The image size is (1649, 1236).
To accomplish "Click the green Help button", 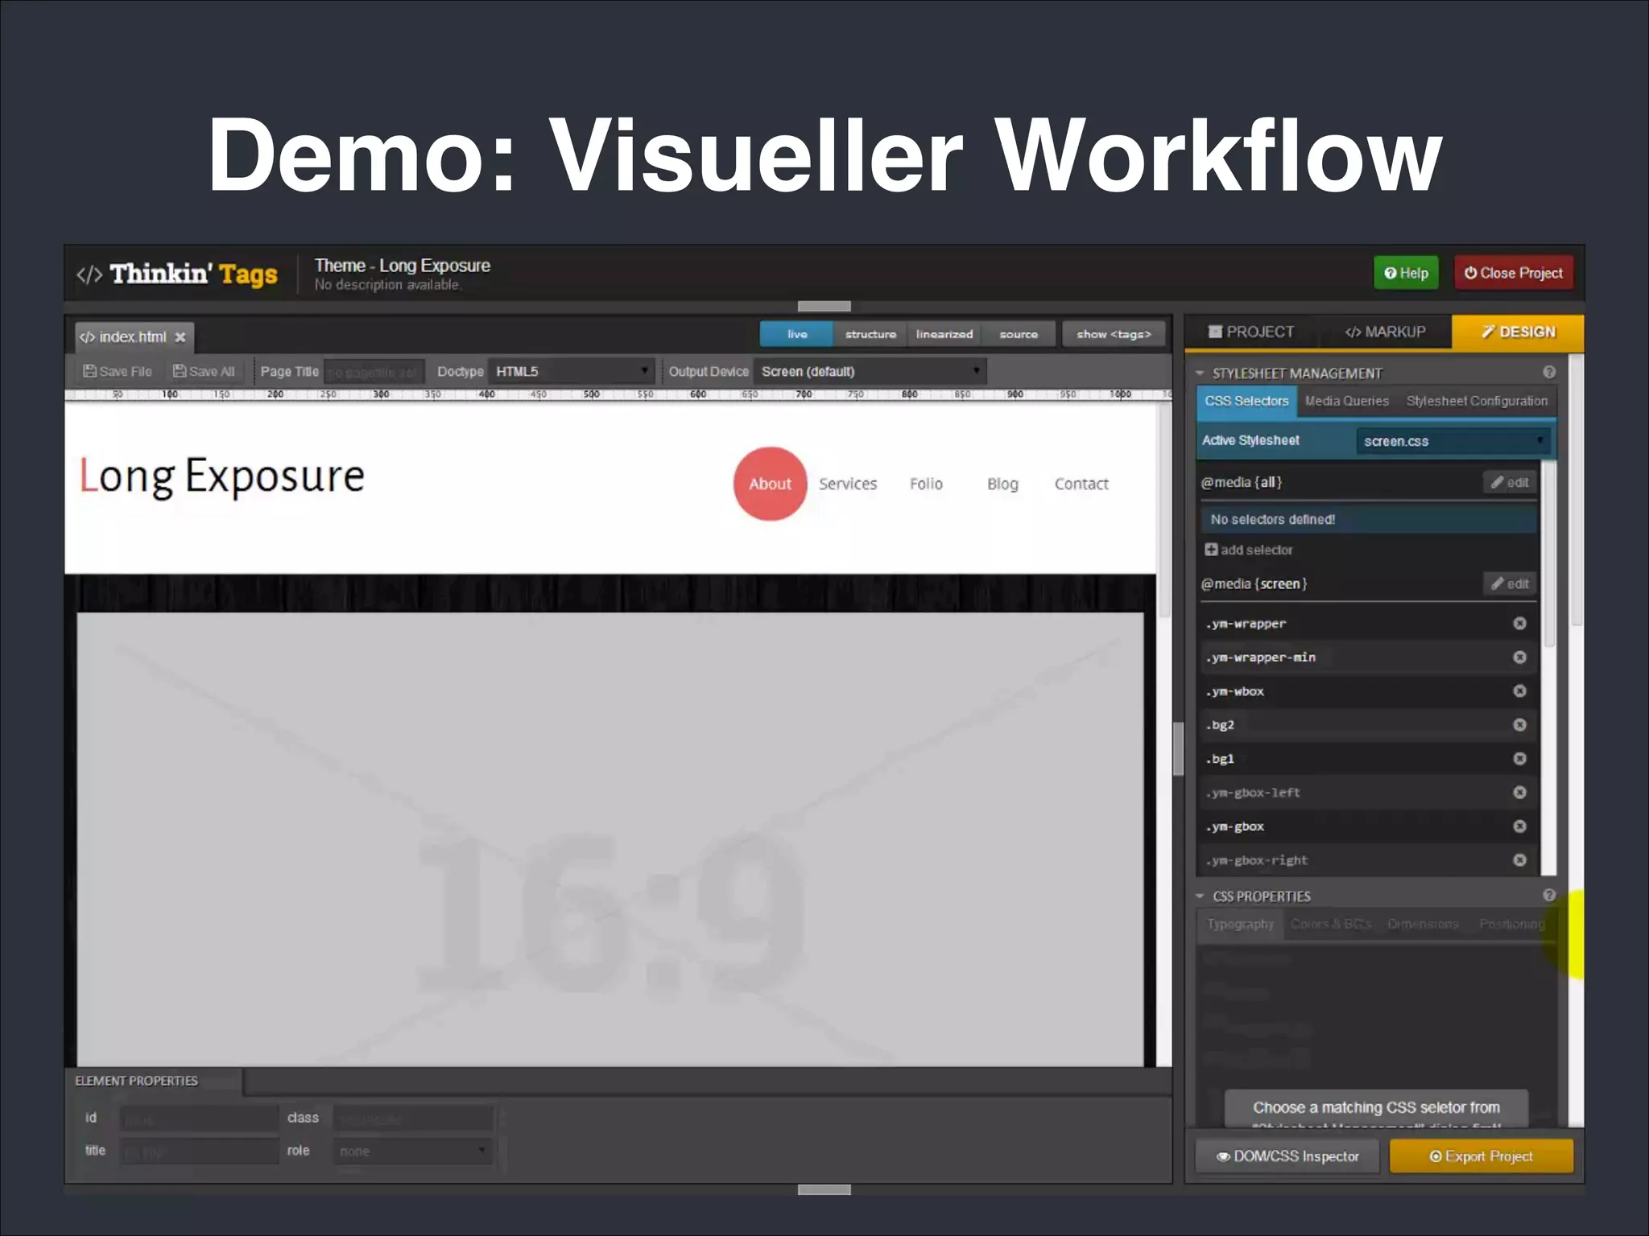I will 1406,273.
